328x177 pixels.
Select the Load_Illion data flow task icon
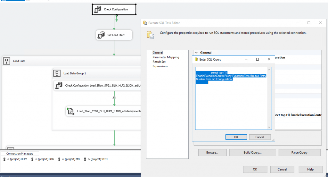tap(71, 111)
